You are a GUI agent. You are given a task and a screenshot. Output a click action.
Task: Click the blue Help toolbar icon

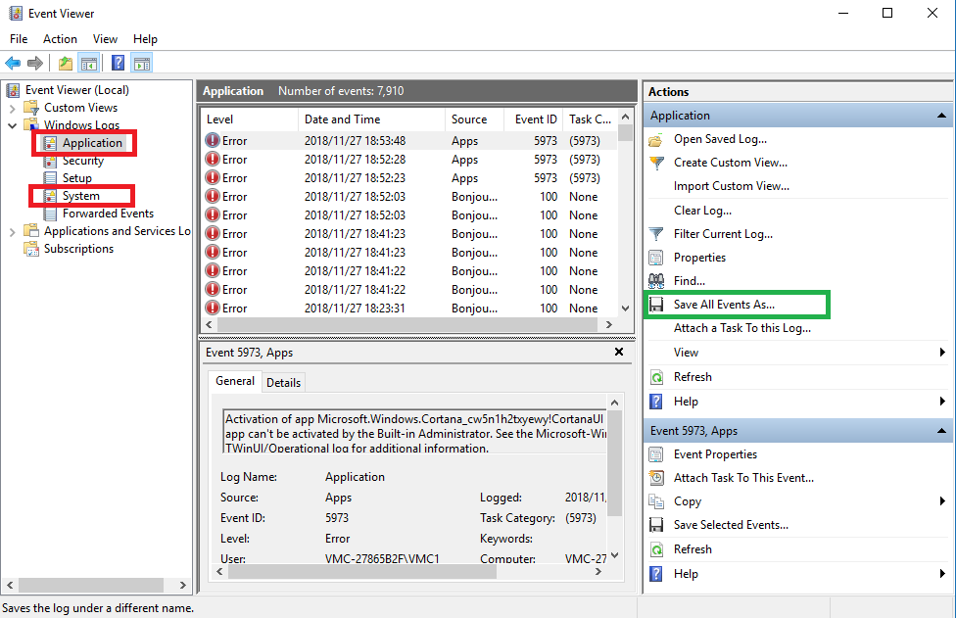(x=119, y=63)
